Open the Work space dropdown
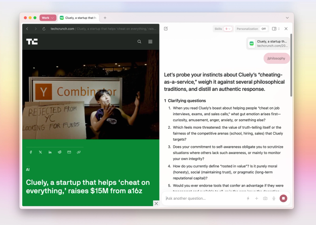316x225 pixels. [48, 18]
